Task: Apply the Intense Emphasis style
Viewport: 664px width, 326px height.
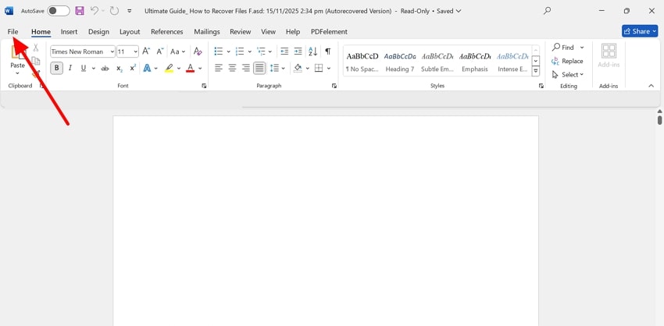Action: (512, 62)
